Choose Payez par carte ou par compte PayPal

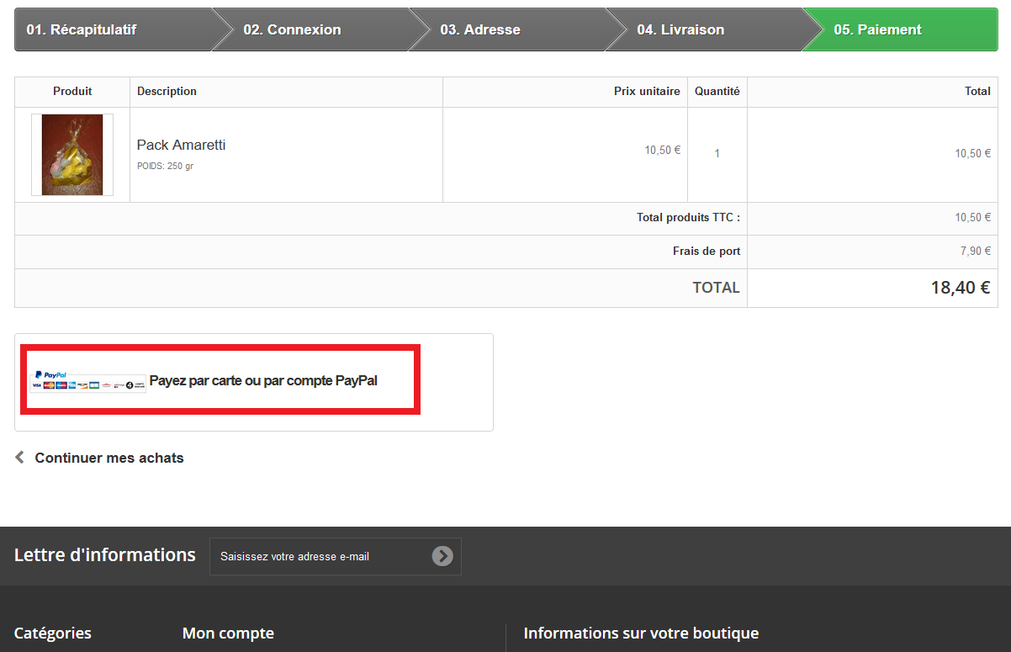(x=263, y=380)
